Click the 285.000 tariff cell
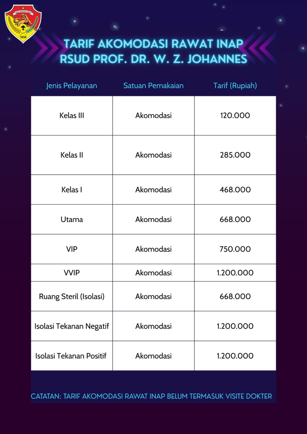This screenshot has height=434, width=307. [235, 155]
